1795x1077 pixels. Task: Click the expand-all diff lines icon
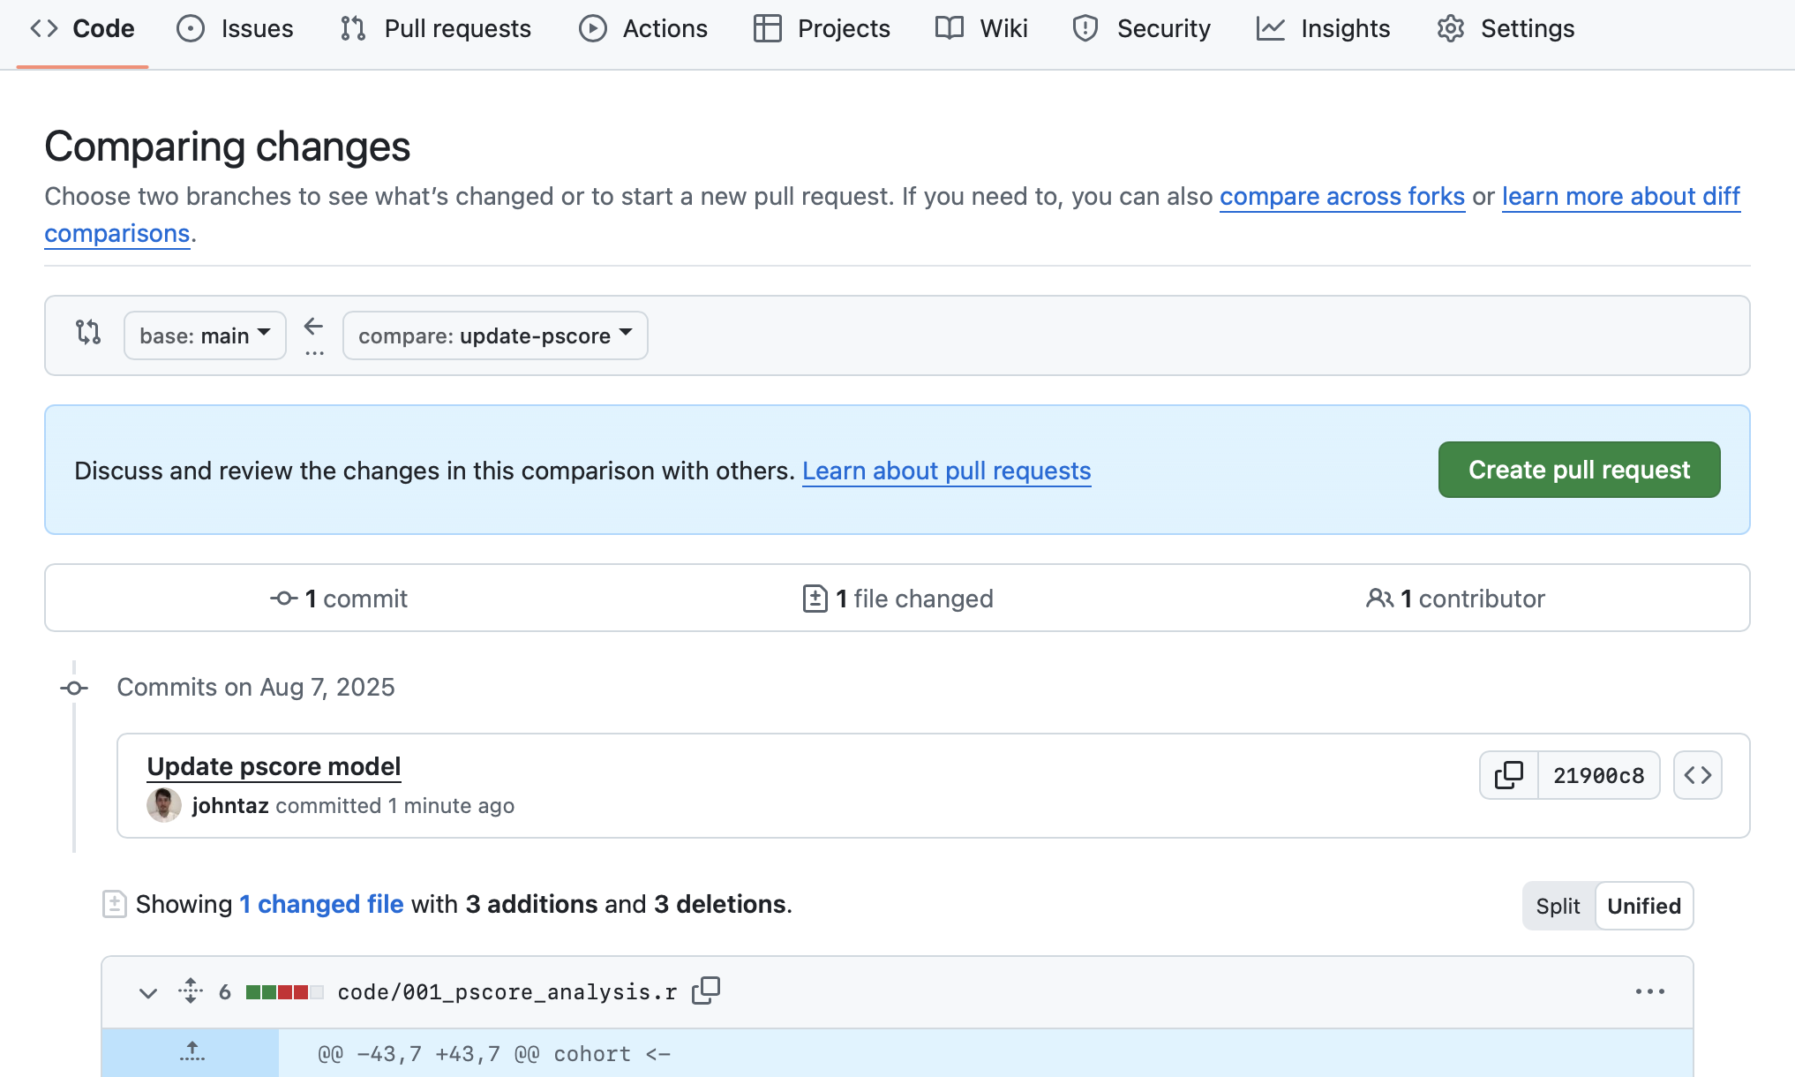(191, 990)
